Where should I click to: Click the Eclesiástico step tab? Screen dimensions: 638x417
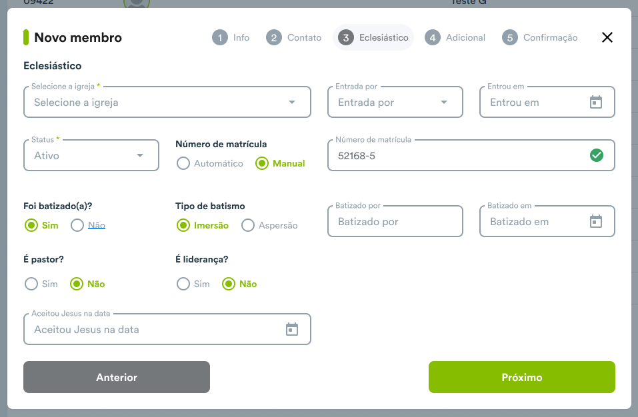(x=373, y=38)
